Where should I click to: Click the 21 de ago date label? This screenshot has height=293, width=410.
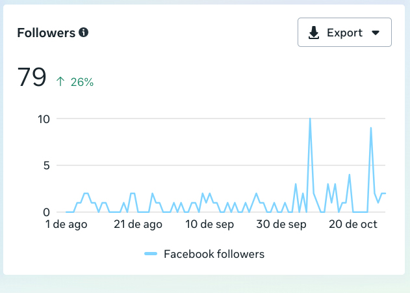(x=138, y=225)
